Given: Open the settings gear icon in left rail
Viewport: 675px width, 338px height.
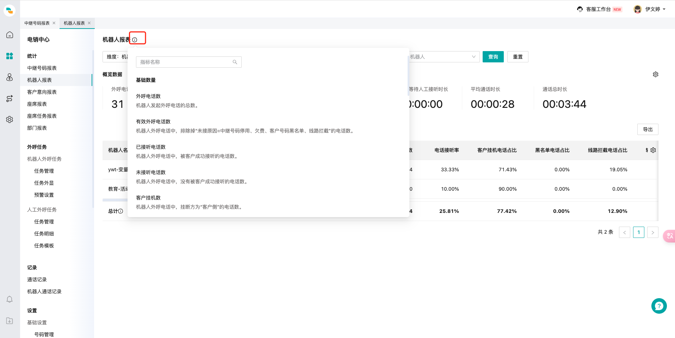Looking at the screenshot, I should (x=10, y=119).
